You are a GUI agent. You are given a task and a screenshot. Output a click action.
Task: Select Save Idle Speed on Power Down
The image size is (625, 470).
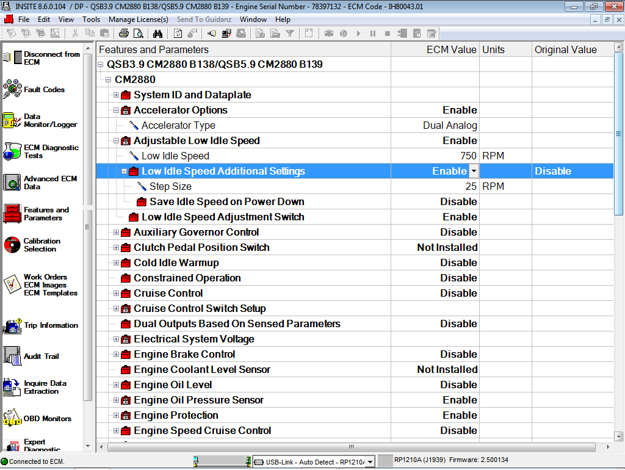[355, 201]
